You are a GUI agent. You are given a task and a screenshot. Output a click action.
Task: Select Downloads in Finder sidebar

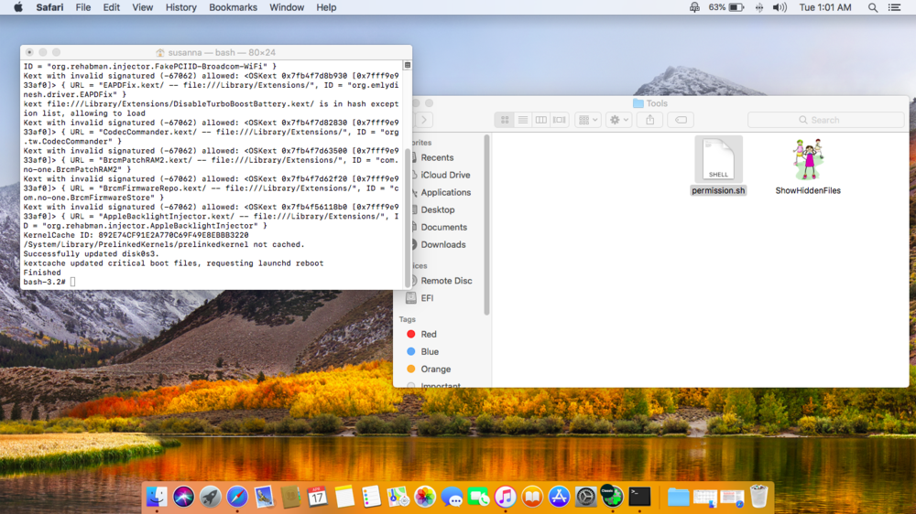pyautogui.click(x=442, y=245)
